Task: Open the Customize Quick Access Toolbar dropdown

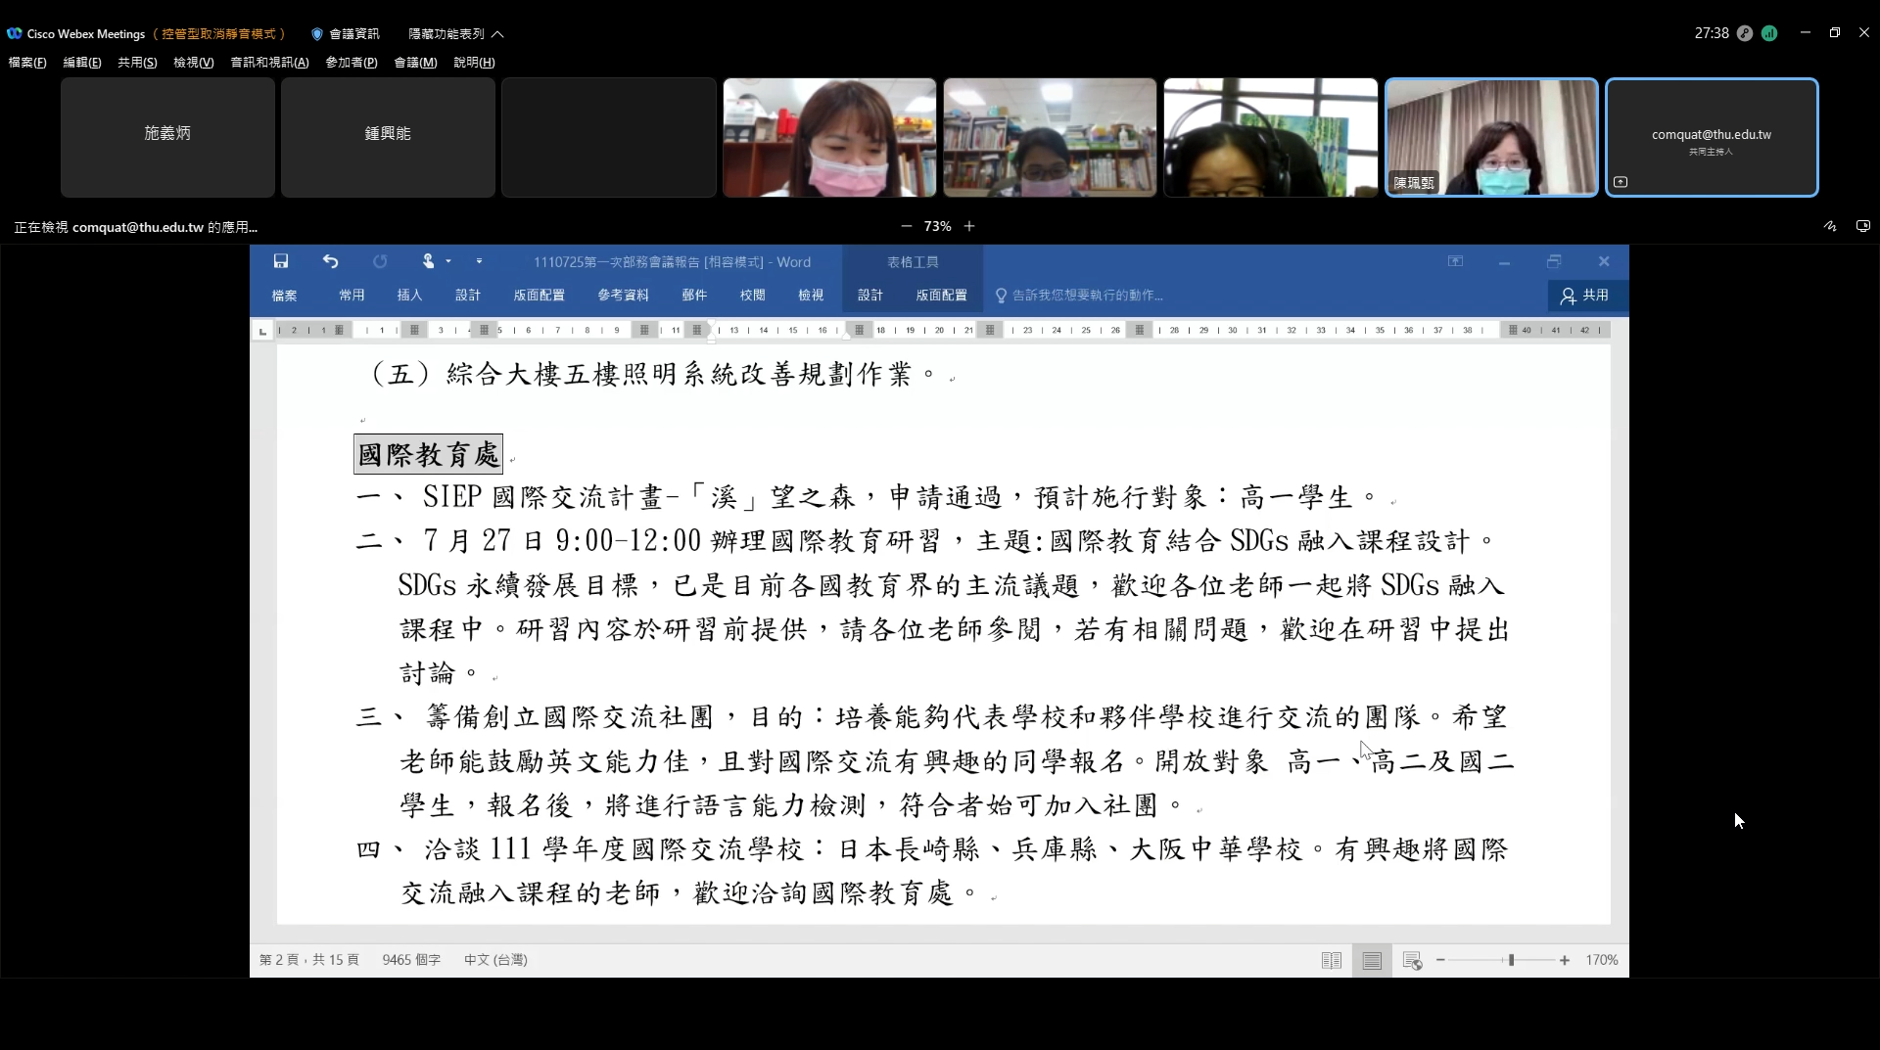Action: 479,261
